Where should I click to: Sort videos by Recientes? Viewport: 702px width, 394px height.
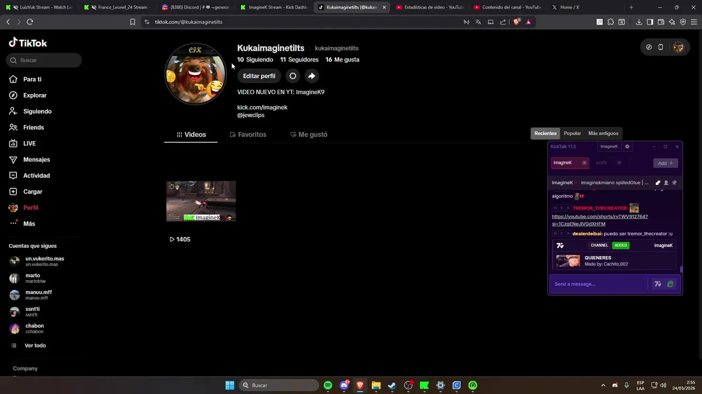(x=545, y=134)
